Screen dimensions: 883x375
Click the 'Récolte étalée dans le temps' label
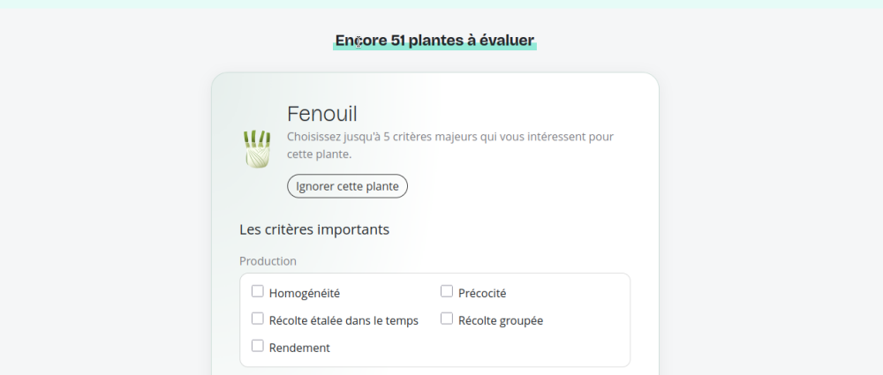343,321
